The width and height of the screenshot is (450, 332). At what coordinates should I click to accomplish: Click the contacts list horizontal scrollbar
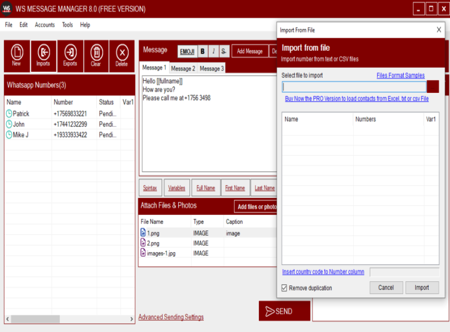click(x=35, y=319)
